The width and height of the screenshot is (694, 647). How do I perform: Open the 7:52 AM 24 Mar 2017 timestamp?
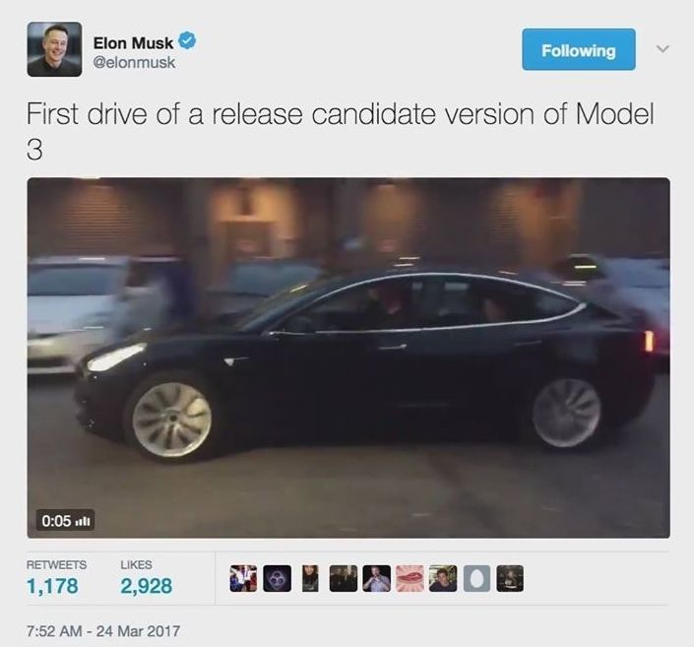tap(103, 630)
